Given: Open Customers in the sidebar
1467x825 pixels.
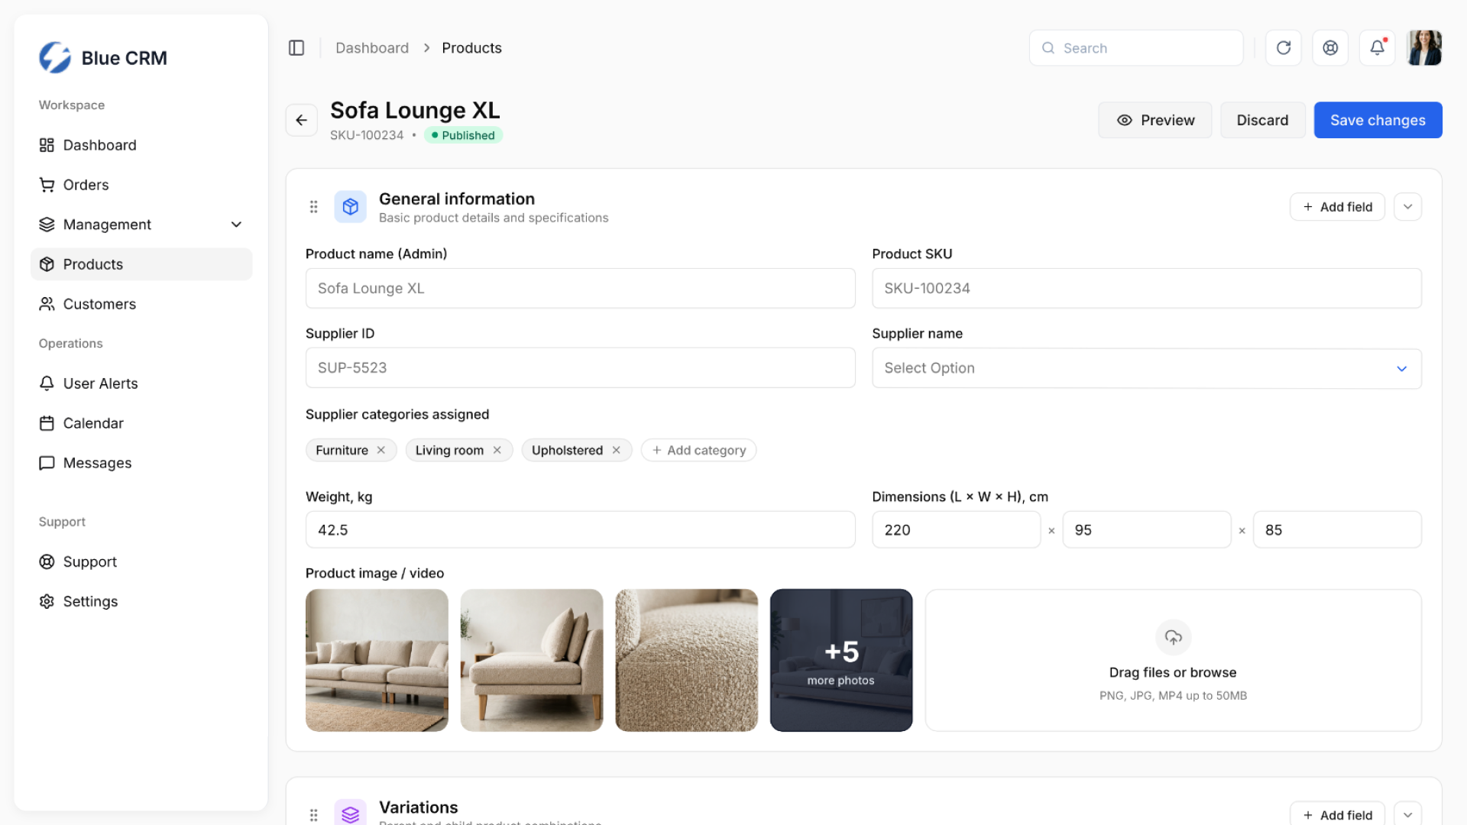Looking at the screenshot, I should point(141,304).
